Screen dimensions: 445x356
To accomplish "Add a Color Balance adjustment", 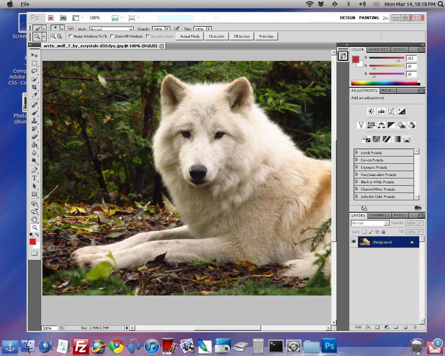I will (381, 125).
